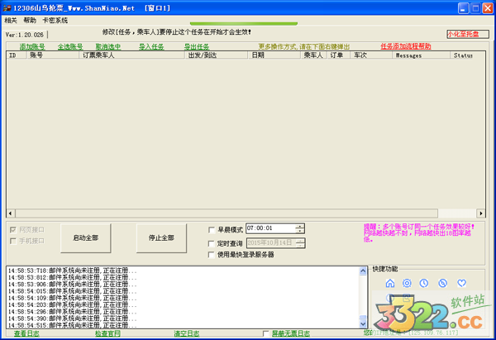Select the 14:58:53:718 log line
The height and width of the screenshot is (340, 496).
click(73, 271)
